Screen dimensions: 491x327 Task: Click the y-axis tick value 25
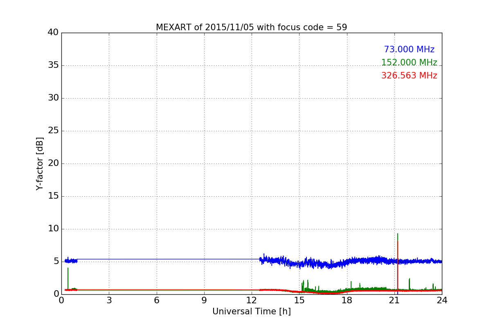coord(53,131)
